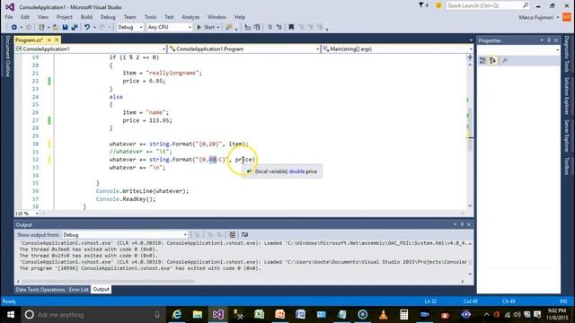Open the Edit menu
Viewport: 575px width, 323px height.
[25, 17]
